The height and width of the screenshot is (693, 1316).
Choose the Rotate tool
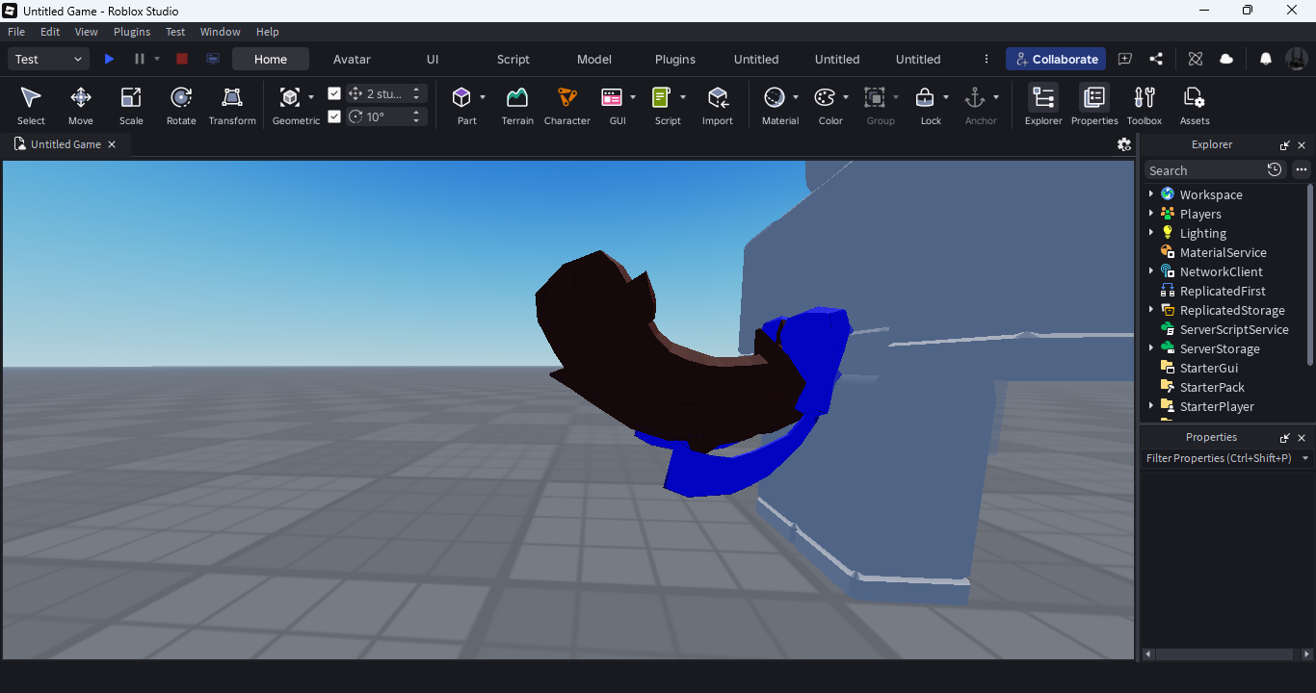pos(181,105)
